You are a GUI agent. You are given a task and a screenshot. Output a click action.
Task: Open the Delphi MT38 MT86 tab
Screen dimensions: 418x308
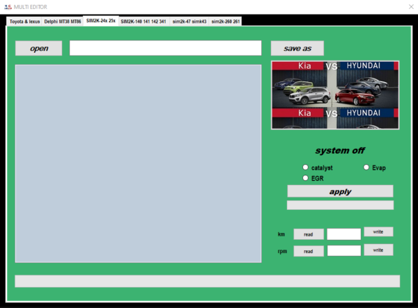63,22
